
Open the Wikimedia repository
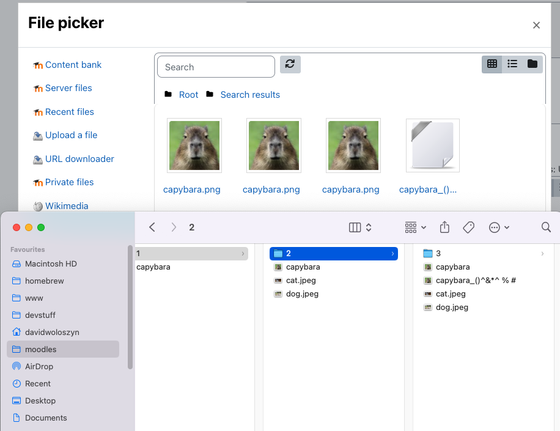[x=67, y=205]
